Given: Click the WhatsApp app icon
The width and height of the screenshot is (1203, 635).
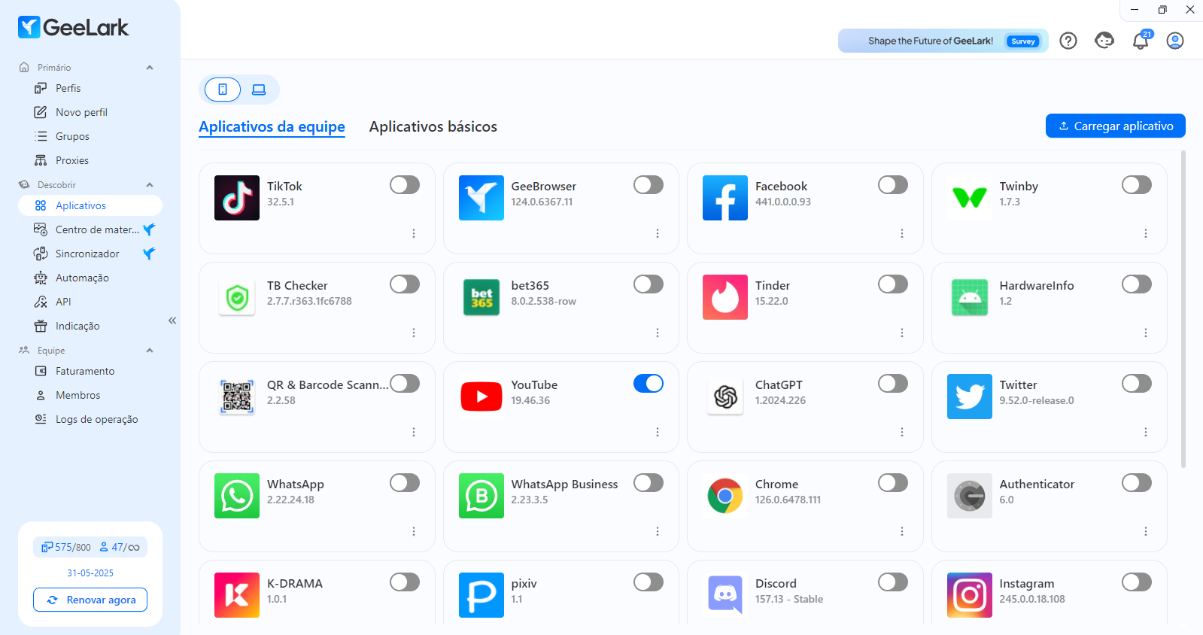Looking at the screenshot, I should click(x=237, y=496).
